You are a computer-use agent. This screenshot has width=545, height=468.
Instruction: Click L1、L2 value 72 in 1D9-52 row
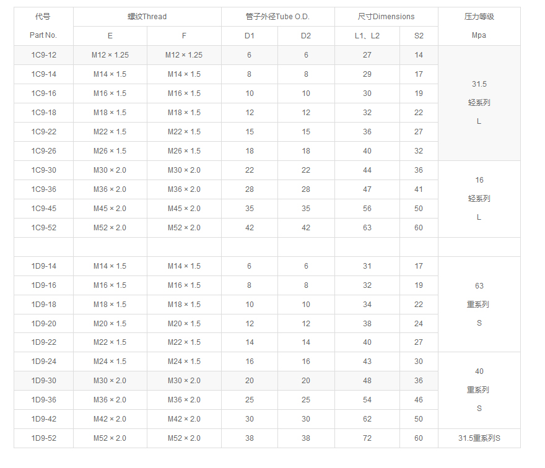coord(367,438)
